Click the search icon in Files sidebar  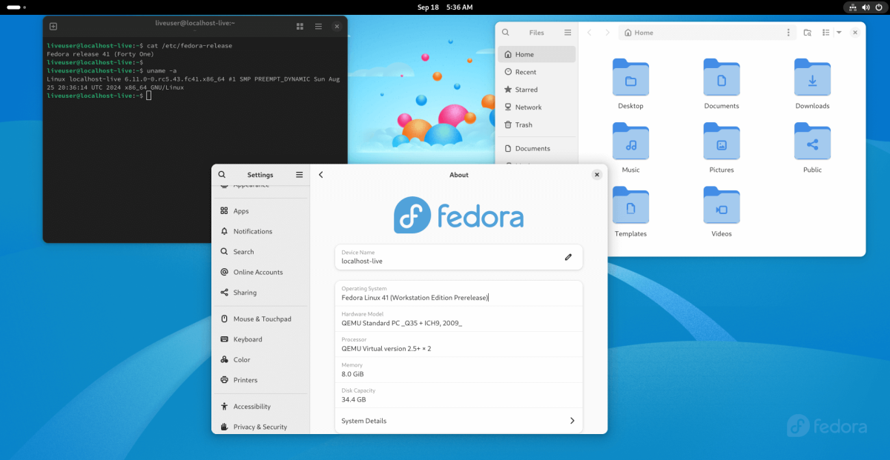tap(506, 33)
